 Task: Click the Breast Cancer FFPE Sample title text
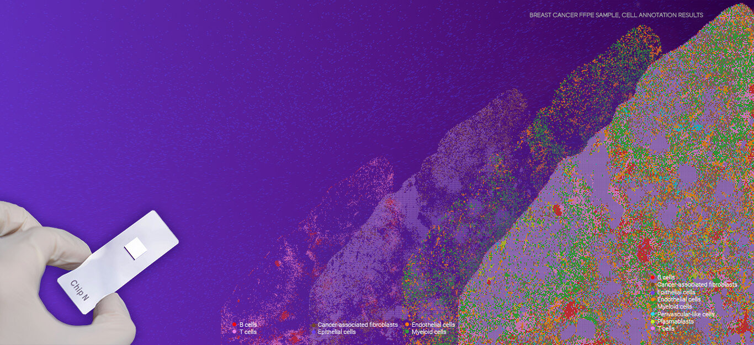coord(616,15)
